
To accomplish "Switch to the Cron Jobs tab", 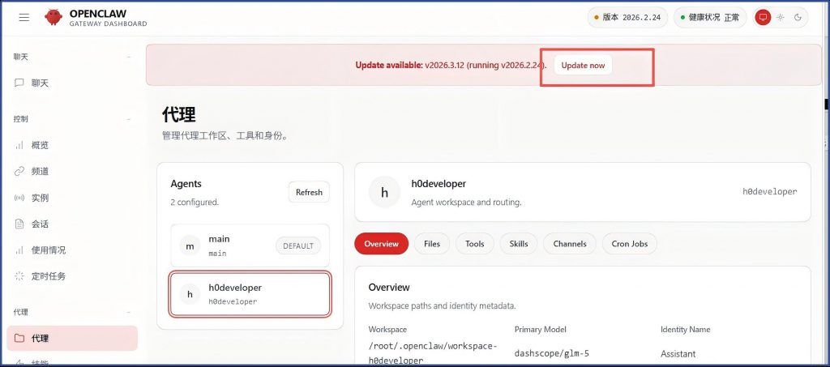I will pos(629,244).
